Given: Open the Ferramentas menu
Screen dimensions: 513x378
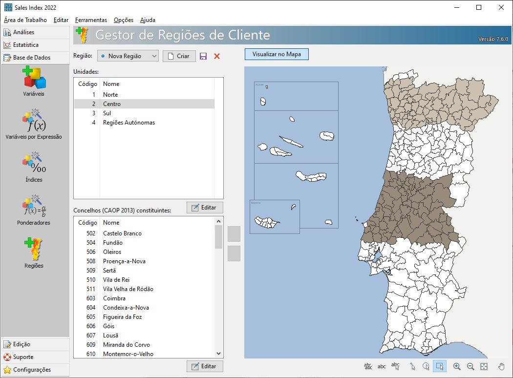Looking at the screenshot, I should pos(91,20).
